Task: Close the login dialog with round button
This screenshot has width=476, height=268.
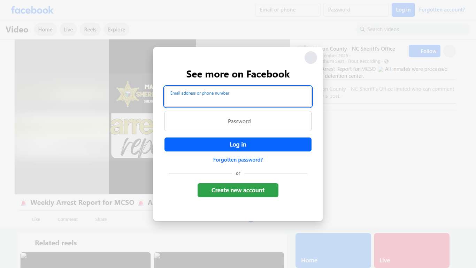Action: click(311, 58)
